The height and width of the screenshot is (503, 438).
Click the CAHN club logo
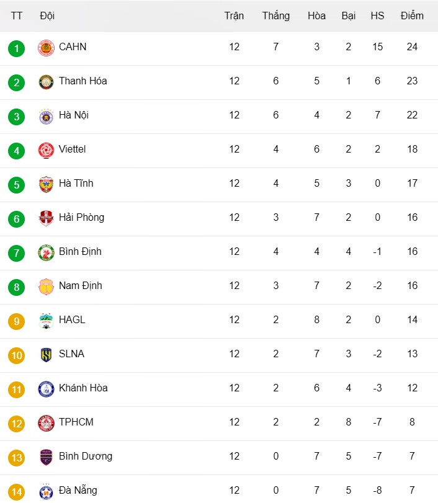tap(46, 48)
